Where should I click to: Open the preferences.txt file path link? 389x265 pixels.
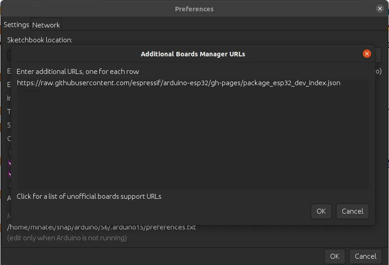coord(102,227)
